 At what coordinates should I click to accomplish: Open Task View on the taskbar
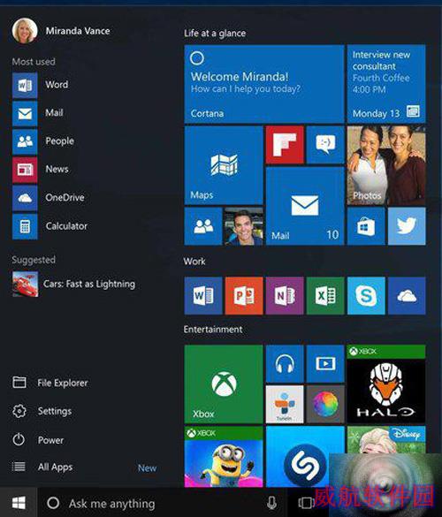point(306,503)
